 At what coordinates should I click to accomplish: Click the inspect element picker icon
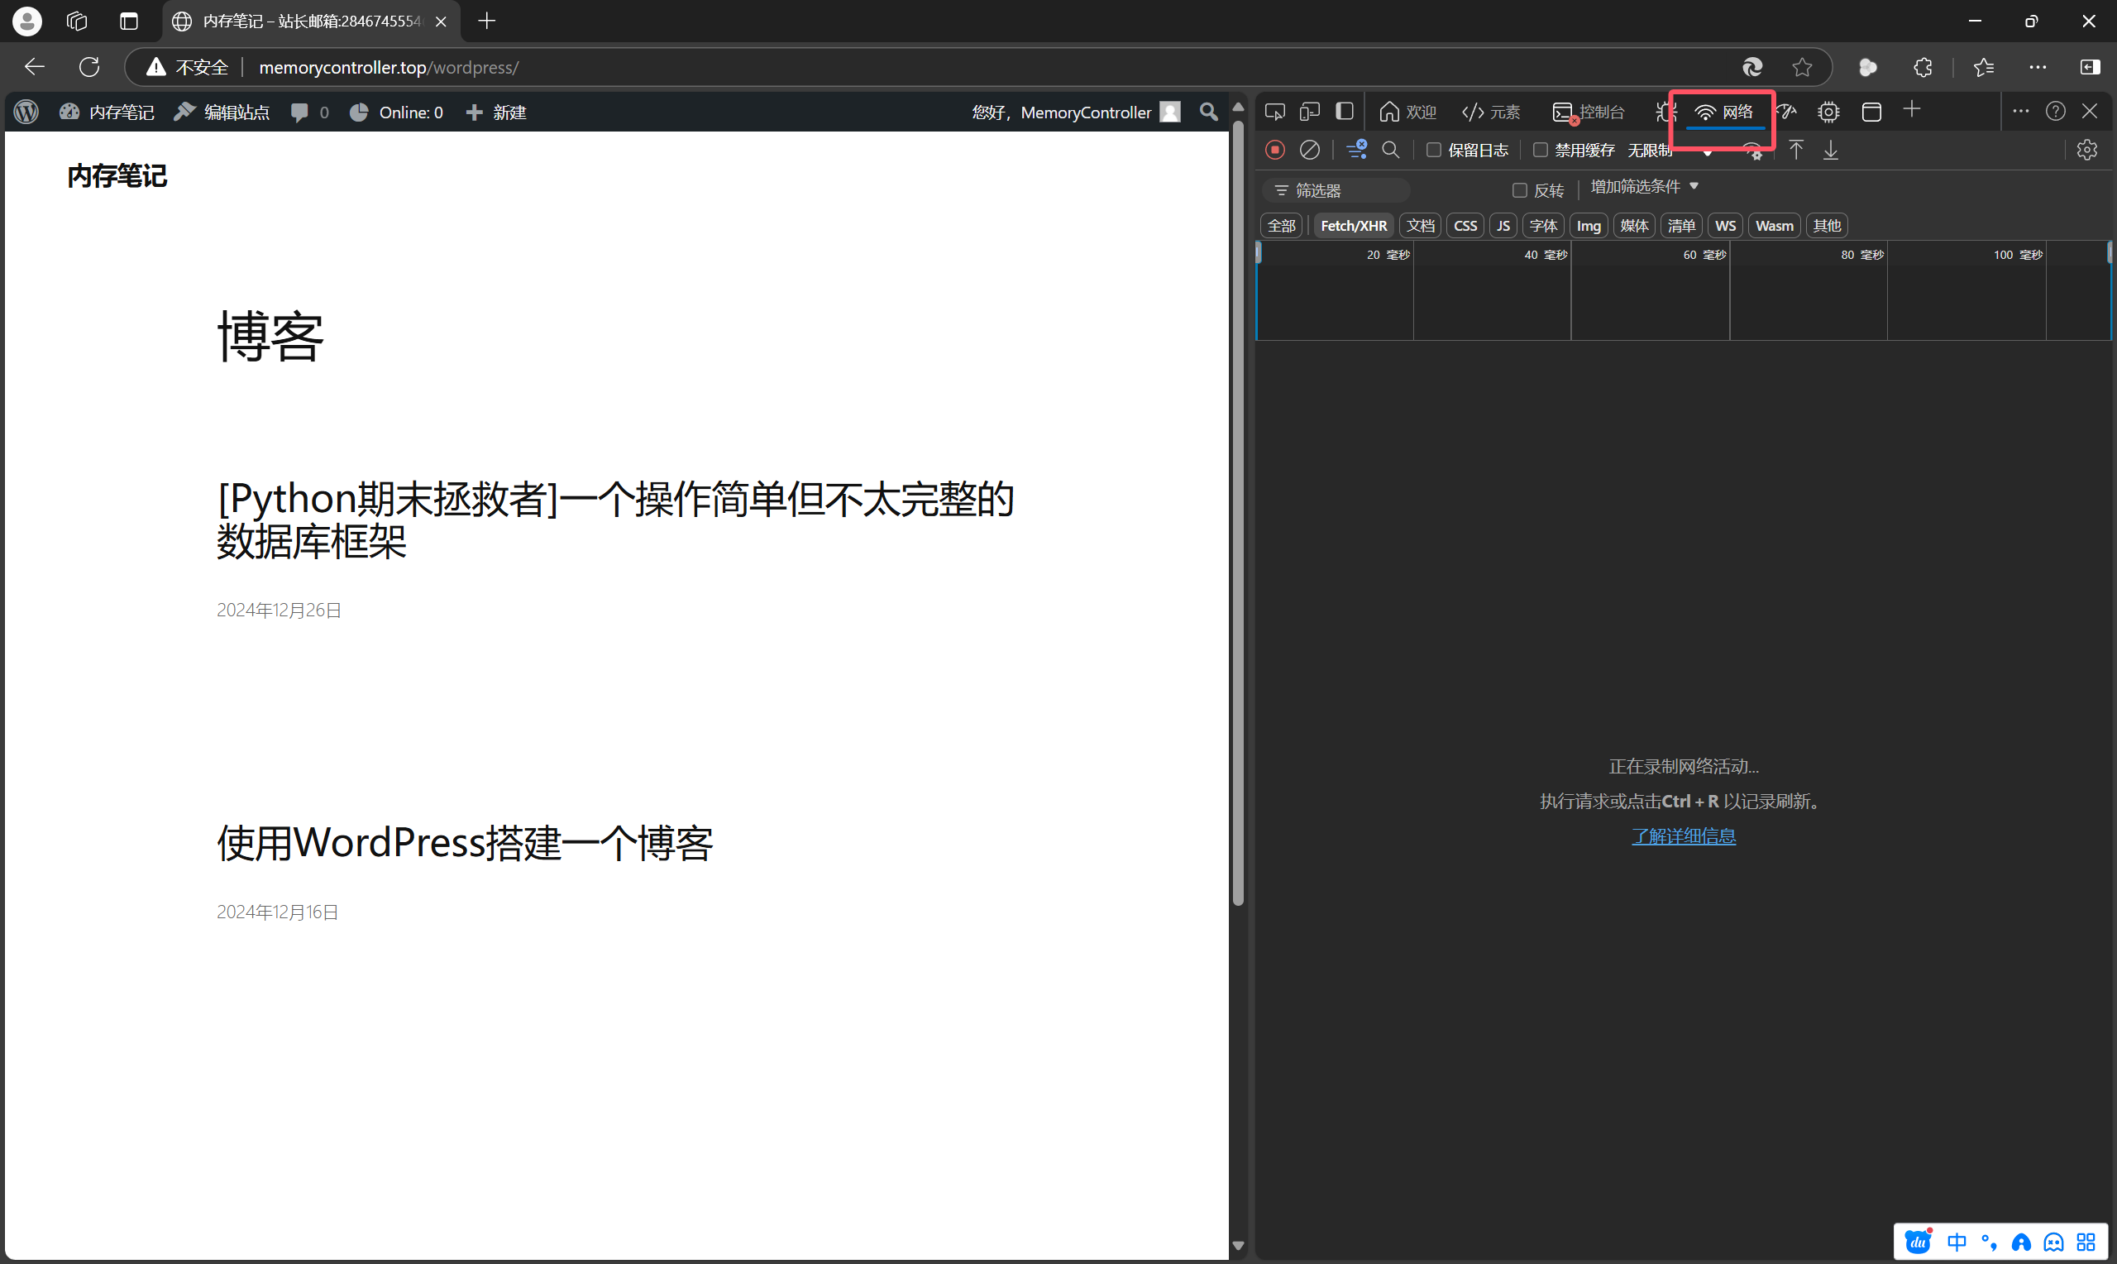pyautogui.click(x=1274, y=112)
